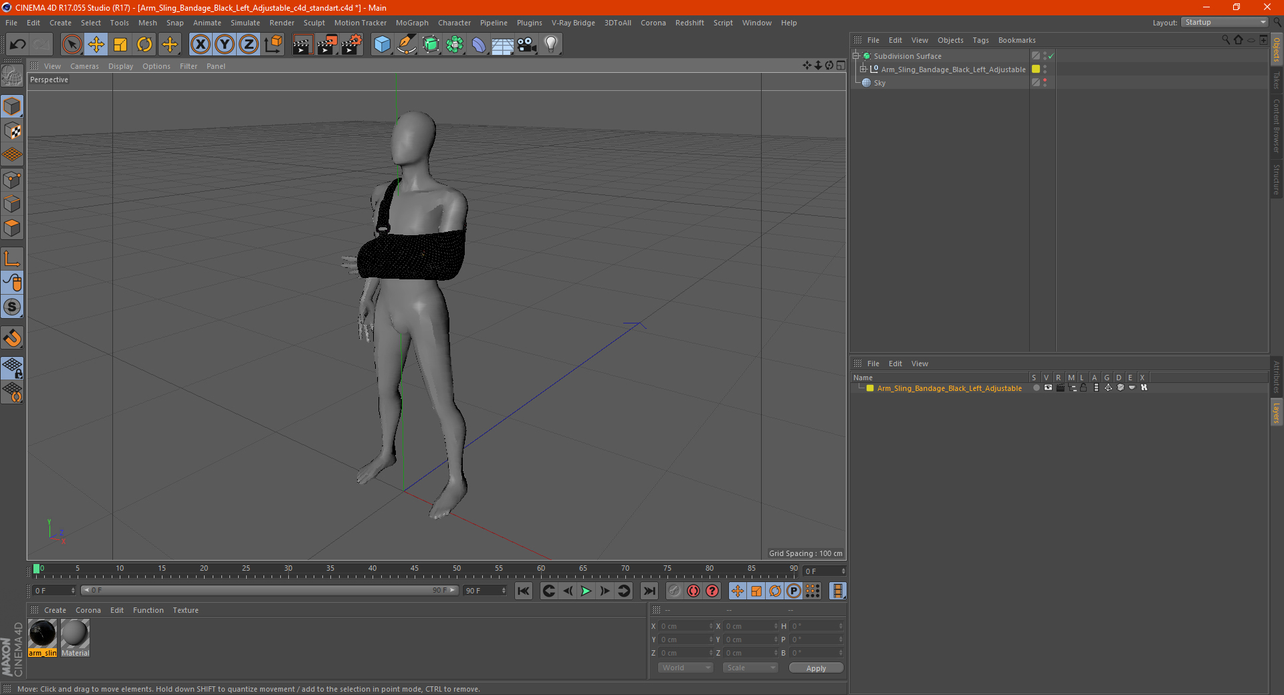Enable Axis mode icon

point(12,259)
